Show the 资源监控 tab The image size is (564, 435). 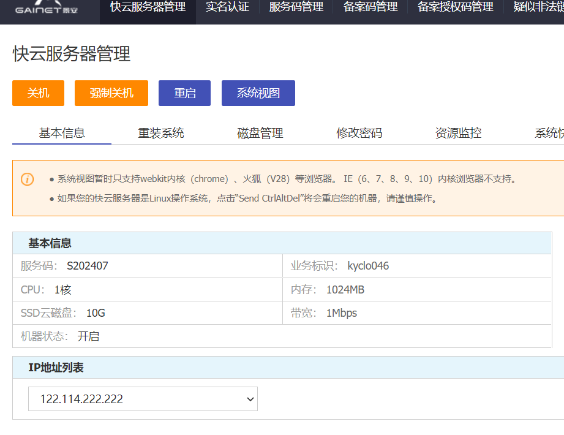(458, 133)
